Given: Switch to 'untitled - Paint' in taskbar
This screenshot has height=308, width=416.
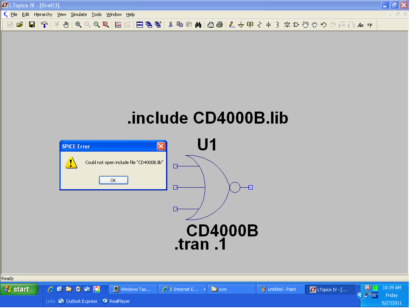Looking at the screenshot, I should click(x=281, y=289).
